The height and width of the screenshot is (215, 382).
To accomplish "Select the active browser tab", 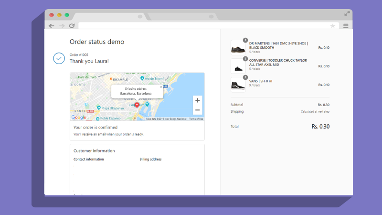I will coord(110,17).
